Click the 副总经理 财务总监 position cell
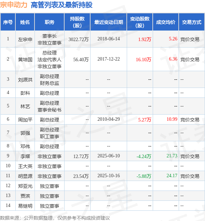 (50, 80)
